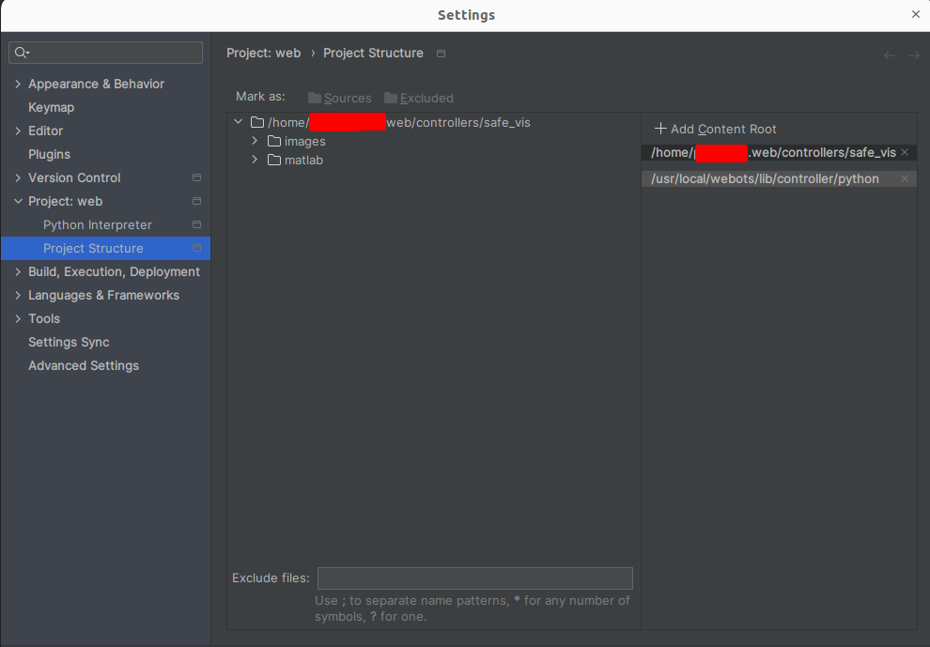930x647 pixels.
Task: Click project-level icon beside Python Interpreter
Action: (x=197, y=224)
